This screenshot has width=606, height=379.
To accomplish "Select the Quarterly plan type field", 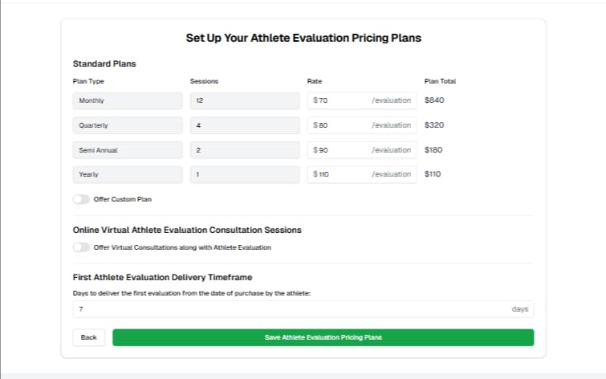I will (128, 125).
